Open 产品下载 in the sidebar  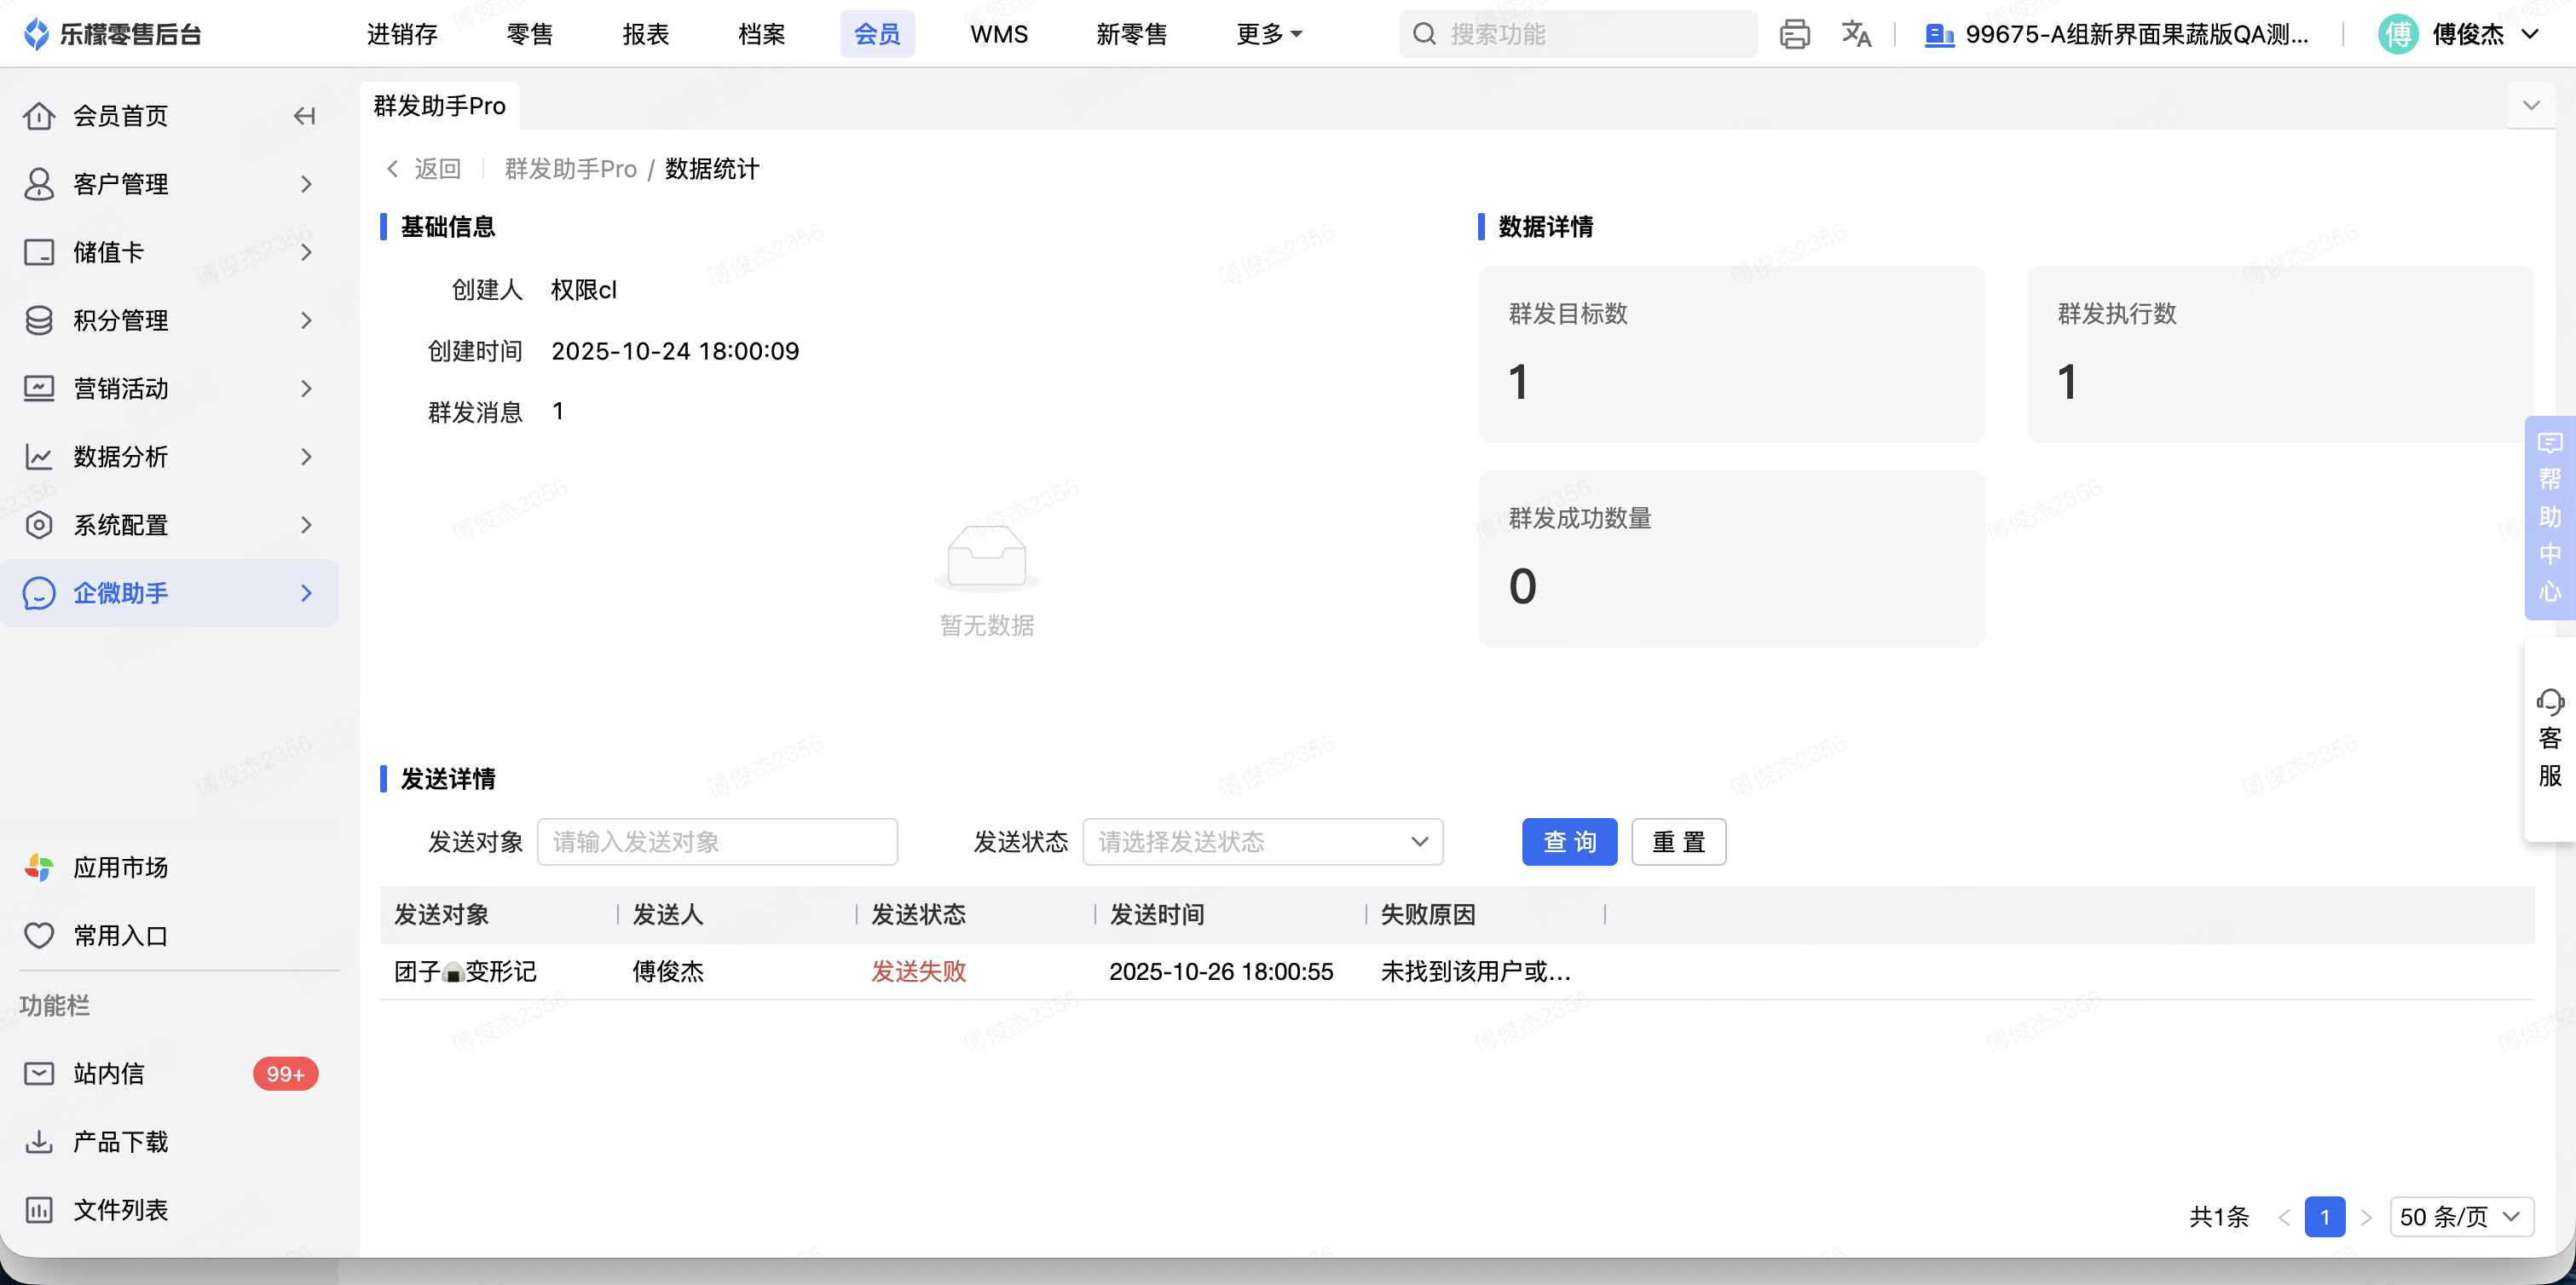point(120,1142)
